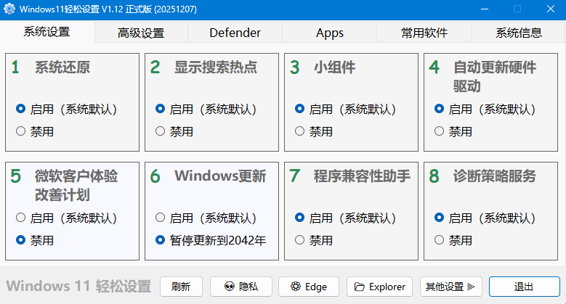Click the 刷新 refresh button
The image size is (566, 304).
click(181, 287)
